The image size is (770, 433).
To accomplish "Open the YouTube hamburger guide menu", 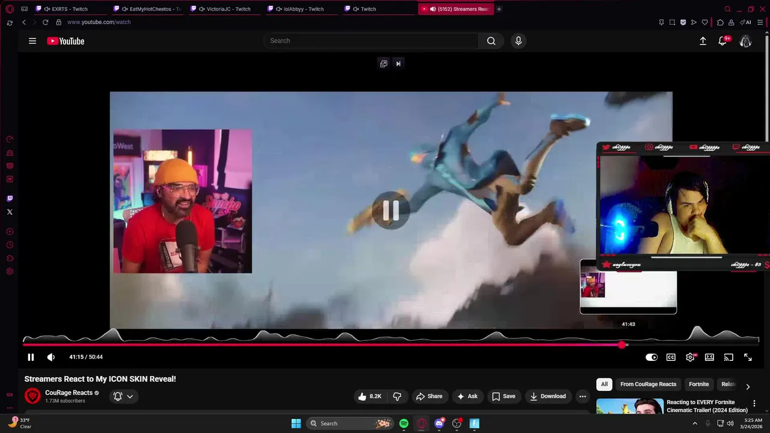I will click(x=32, y=41).
